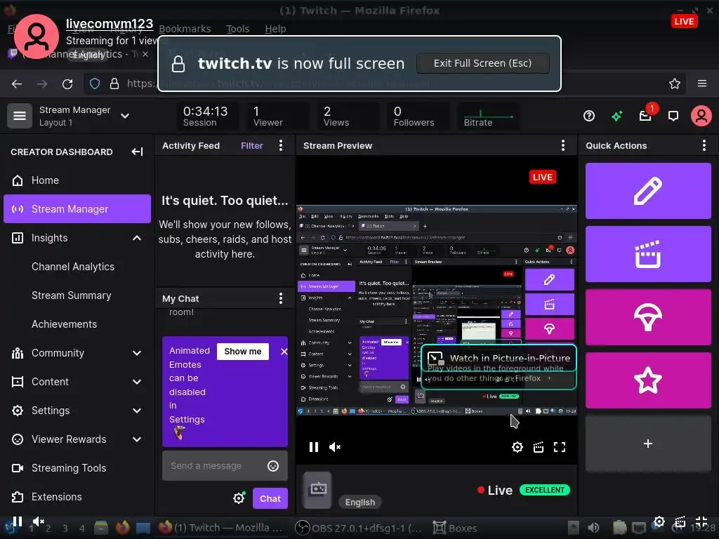
Task: Pause the outer video overlay player
Action: [x=18, y=521]
